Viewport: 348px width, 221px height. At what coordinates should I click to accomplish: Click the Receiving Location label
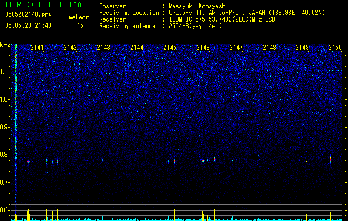pyautogui.click(x=129, y=13)
